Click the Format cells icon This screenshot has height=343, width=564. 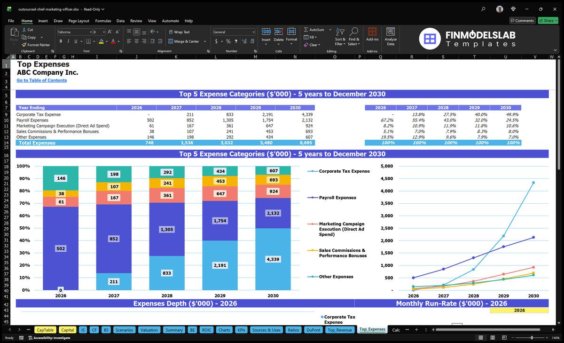point(291,32)
